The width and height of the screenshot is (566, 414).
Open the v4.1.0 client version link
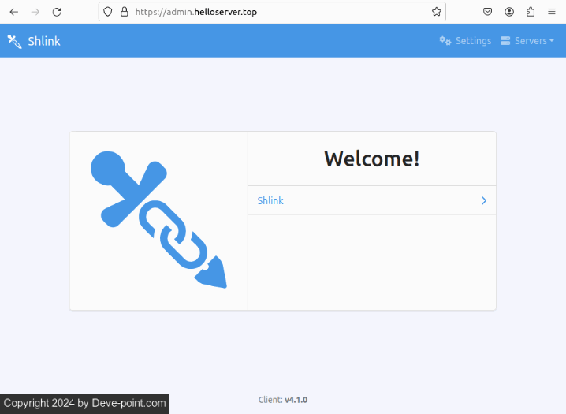tap(296, 400)
